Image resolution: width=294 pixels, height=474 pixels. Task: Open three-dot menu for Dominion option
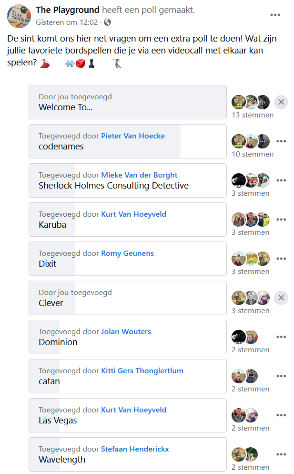coord(281,337)
